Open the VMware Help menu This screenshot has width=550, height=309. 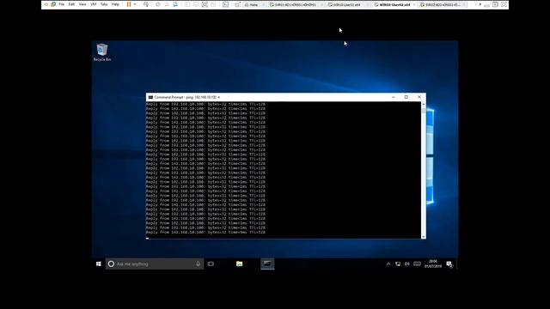pos(115,4)
